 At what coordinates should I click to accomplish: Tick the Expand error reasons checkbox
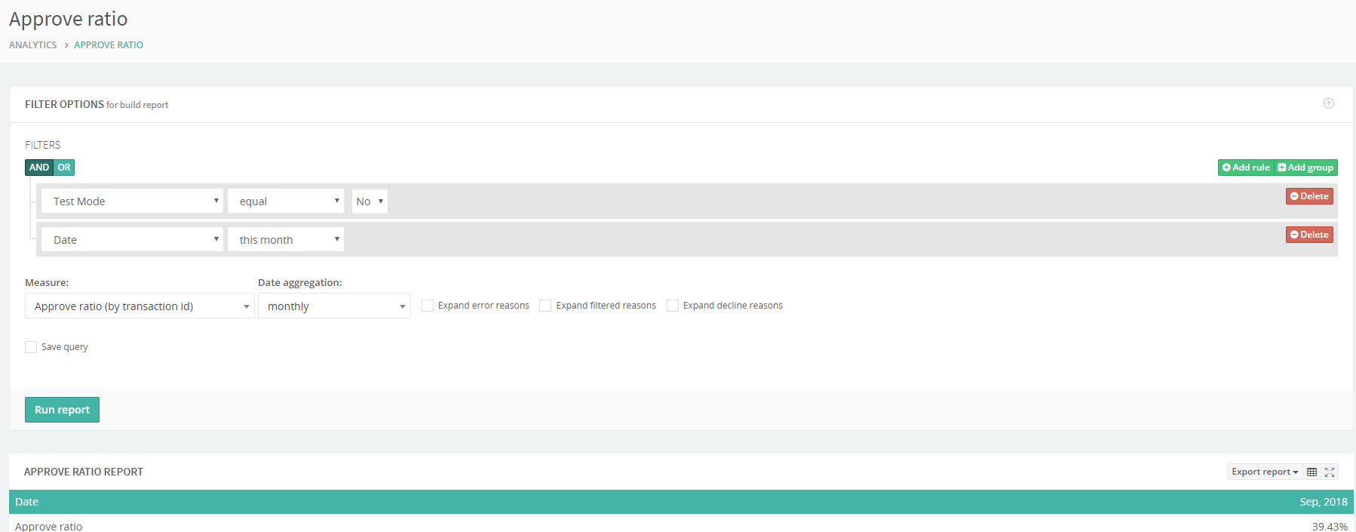point(428,306)
